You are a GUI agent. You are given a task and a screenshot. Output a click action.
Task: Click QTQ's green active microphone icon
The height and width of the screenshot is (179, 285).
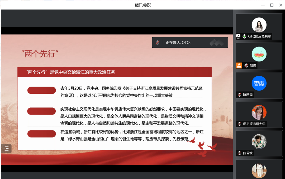point(244,36)
